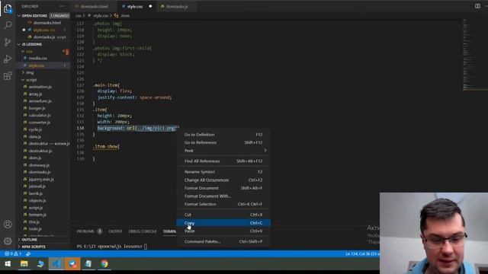The width and height of the screenshot is (488, 274).
Task: Open the Output panel tab
Action: pyautogui.click(x=115, y=231)
